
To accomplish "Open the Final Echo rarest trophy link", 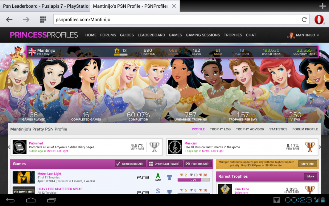I will click(x=242, y=189).
